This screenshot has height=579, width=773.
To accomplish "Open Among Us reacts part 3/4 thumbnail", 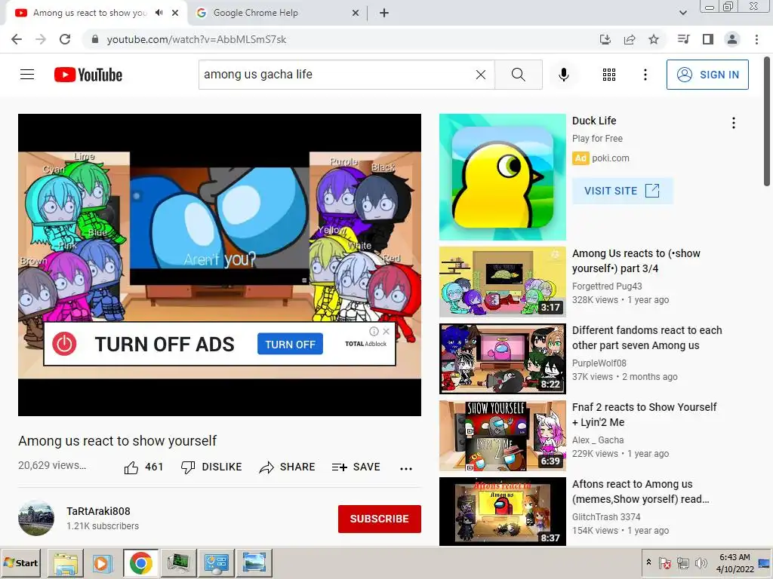I will click(502, 282).
